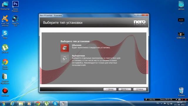Viewport: 188px width, 106px height.
Task: Stop the recording with the red square
Action: point(186,100)
